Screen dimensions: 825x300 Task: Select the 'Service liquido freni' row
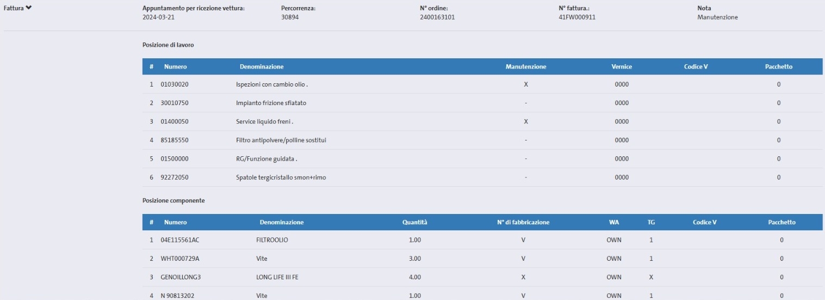(x=264, y=121)
